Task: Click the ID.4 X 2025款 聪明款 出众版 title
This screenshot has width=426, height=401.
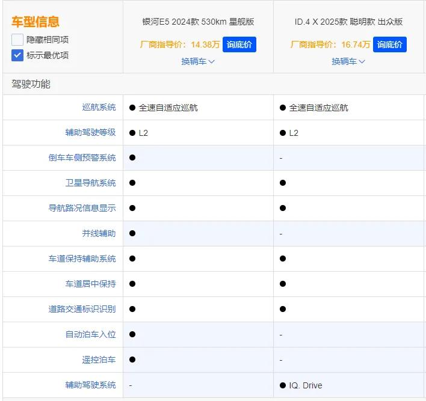Action: click(x=348, y=22)
